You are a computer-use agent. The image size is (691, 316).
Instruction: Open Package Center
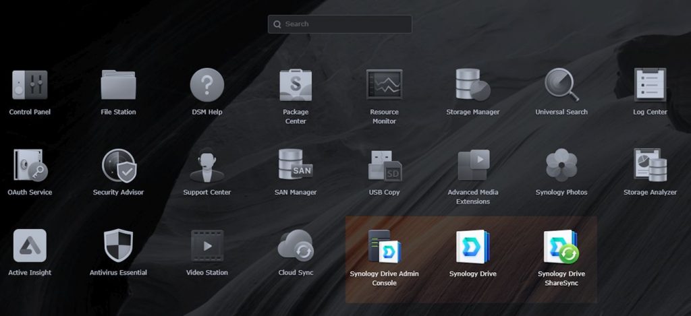point(296,86)
